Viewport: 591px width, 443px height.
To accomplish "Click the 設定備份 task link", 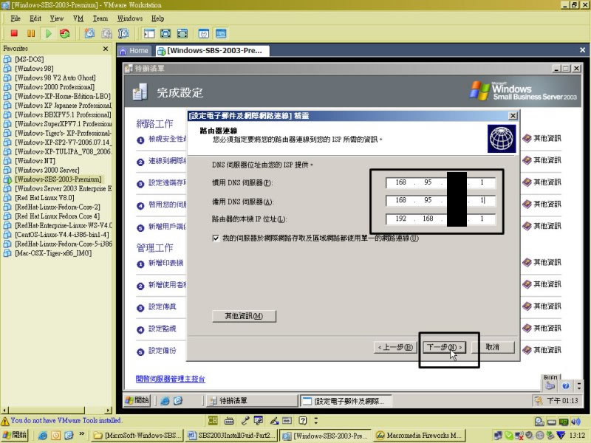I will [162, 351].
